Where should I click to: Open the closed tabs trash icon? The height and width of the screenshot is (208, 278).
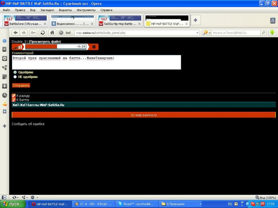(273, 20)
